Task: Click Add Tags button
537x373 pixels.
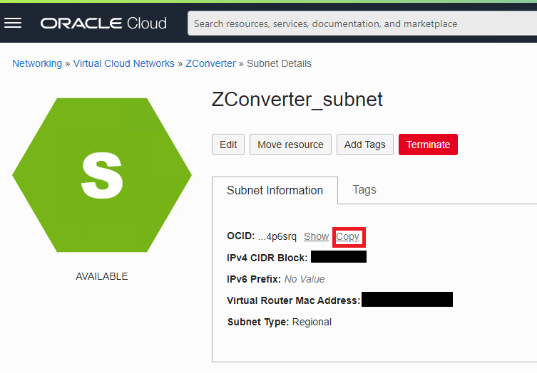Action: (364, 145)
